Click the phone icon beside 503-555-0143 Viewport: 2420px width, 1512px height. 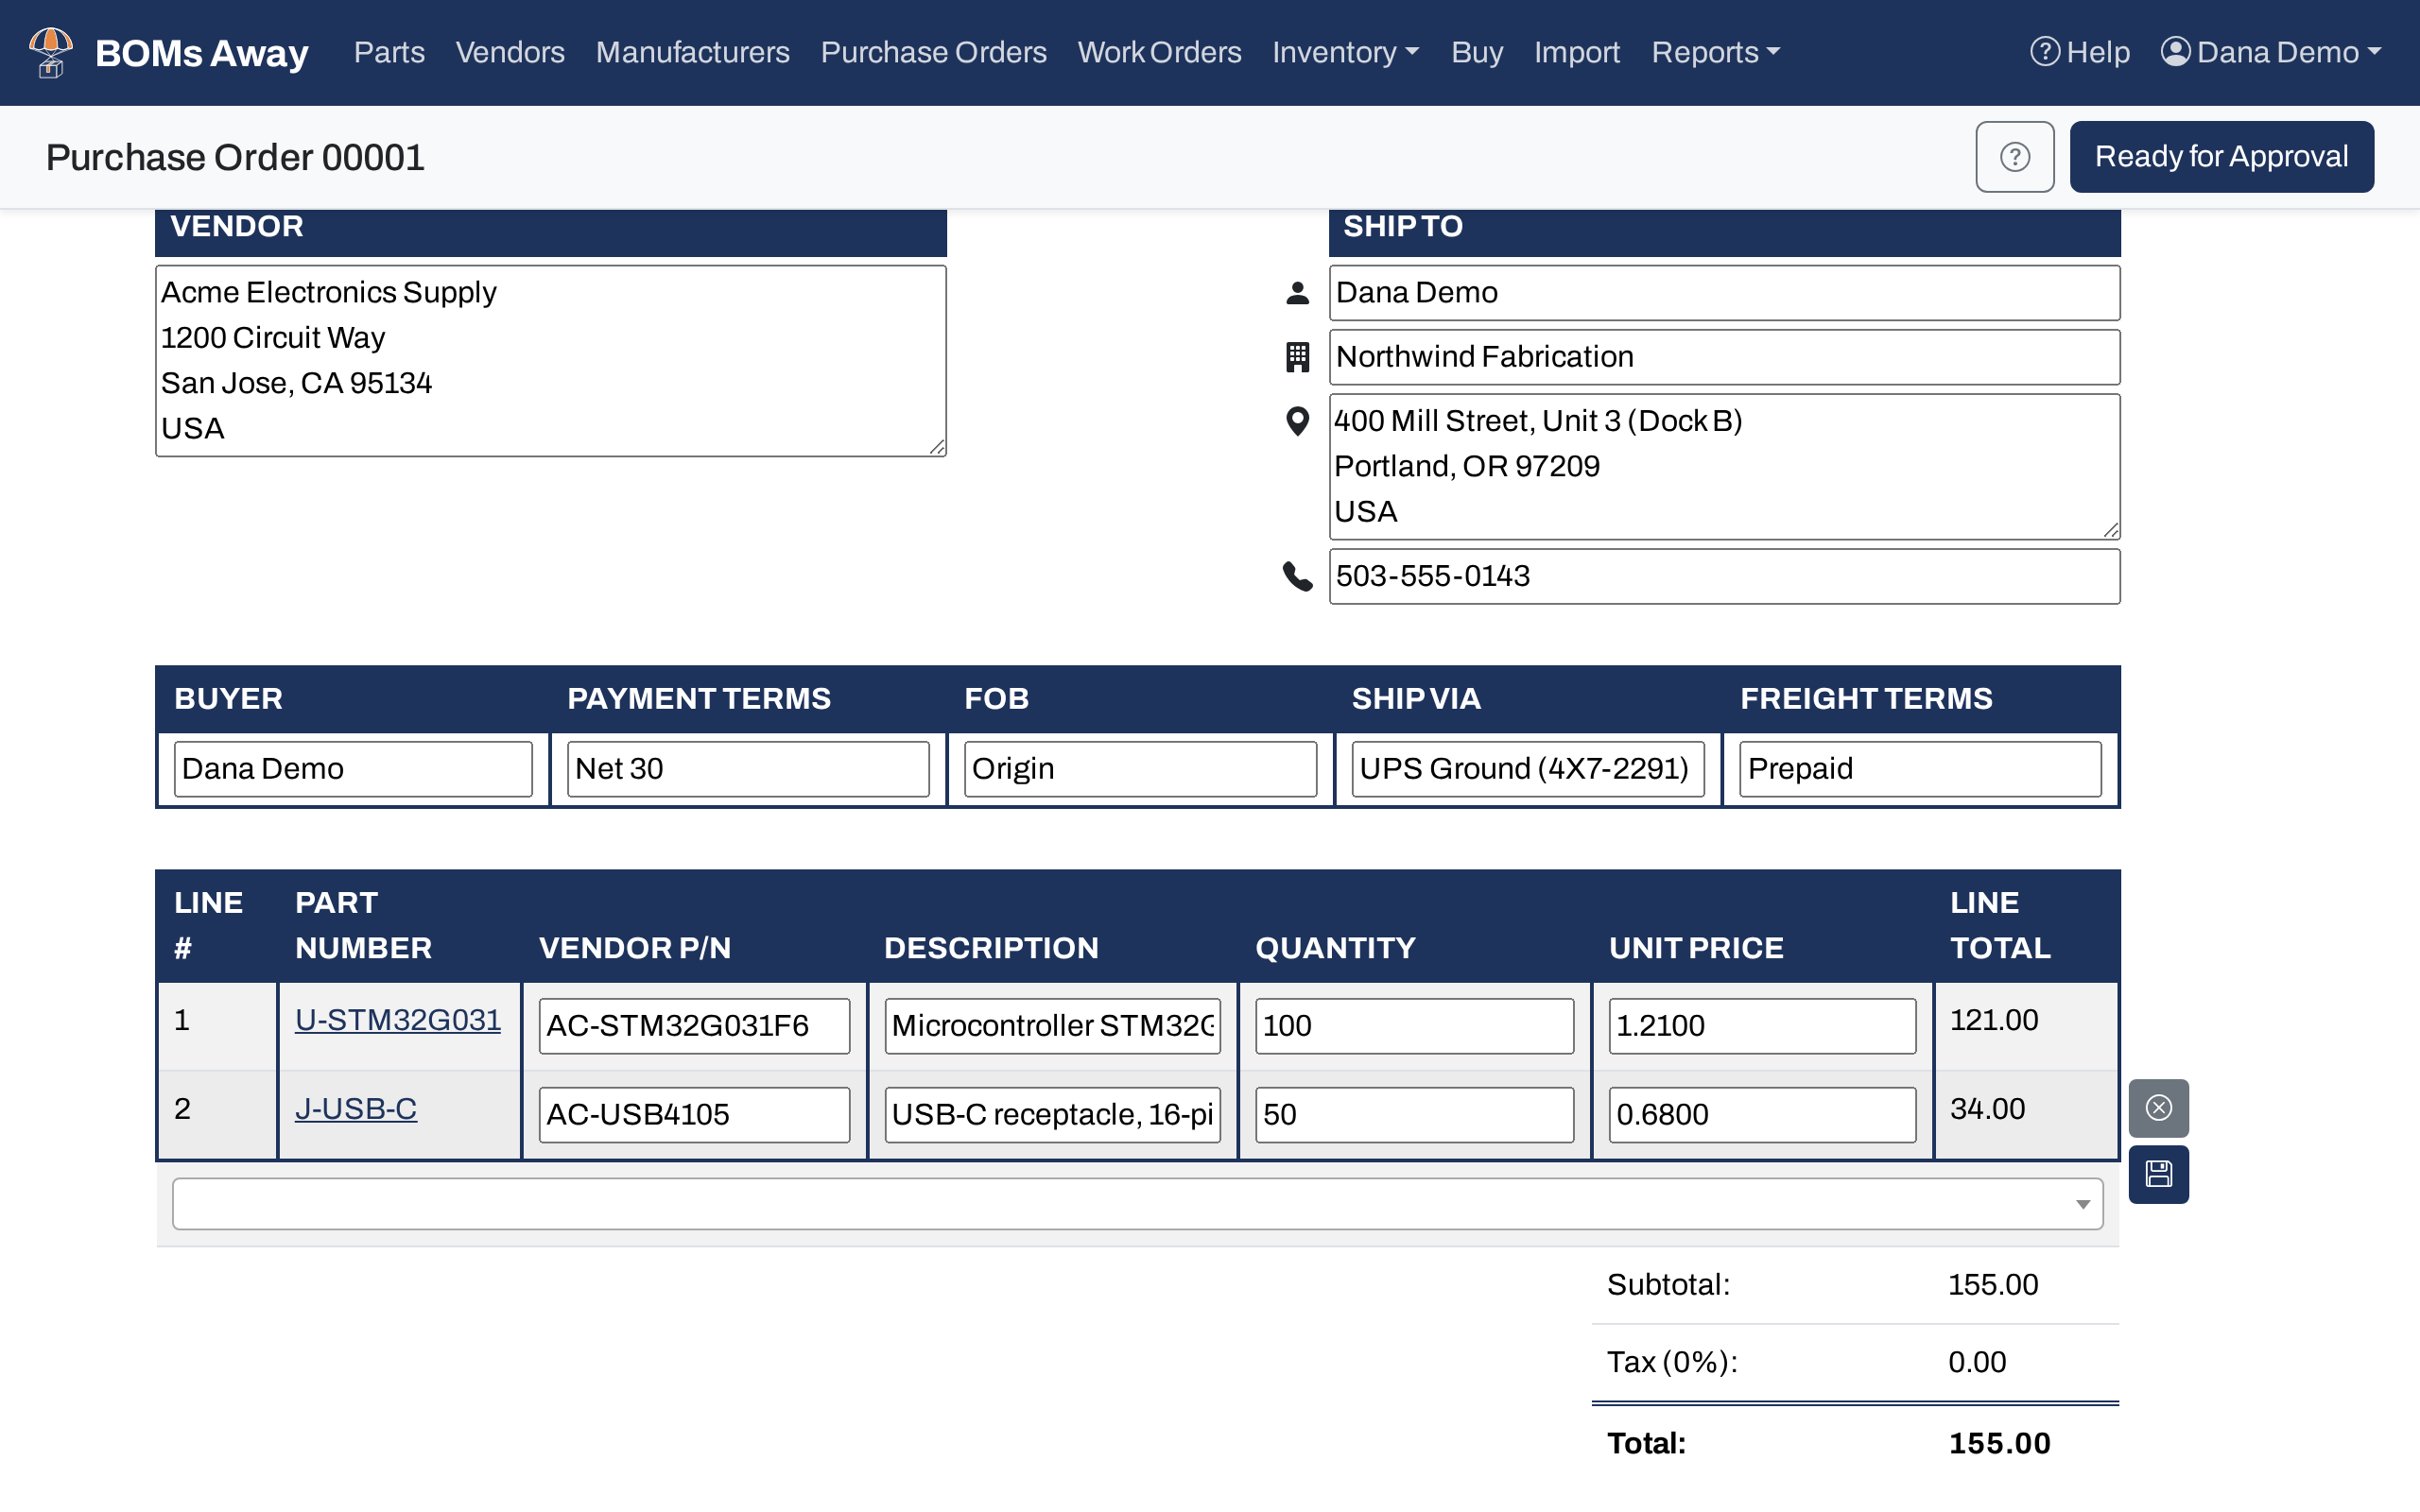pos(1297,576)
